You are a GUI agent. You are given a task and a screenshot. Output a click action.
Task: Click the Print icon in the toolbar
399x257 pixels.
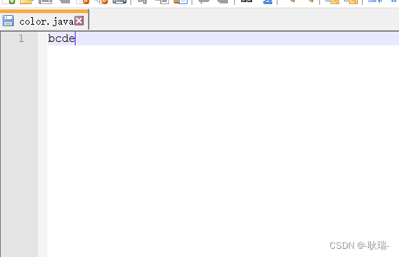119,1
